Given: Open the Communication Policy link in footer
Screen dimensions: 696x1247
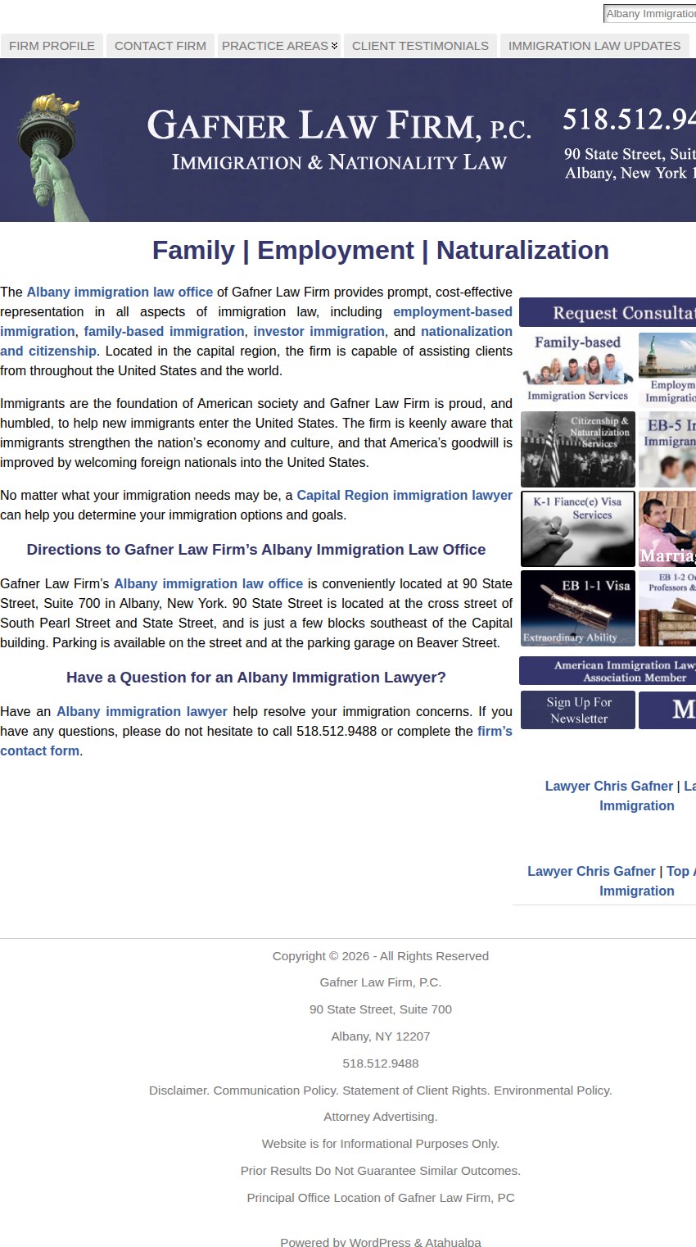Looking at the screenshot, I should [x=276, y=1091].
